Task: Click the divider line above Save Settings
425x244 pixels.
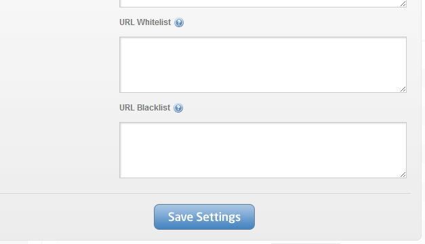Action: click(205, 194)
